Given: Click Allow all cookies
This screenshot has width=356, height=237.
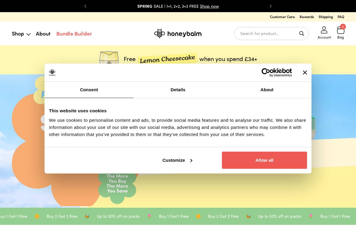Looking at the screenshot, I should pos(264,160).
